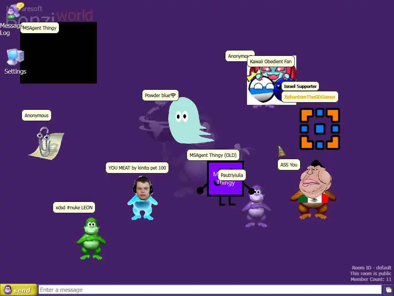The height and width of the screenshot is (296, 394).
Task: Click the This room is public text
Action: click(371, 273)
